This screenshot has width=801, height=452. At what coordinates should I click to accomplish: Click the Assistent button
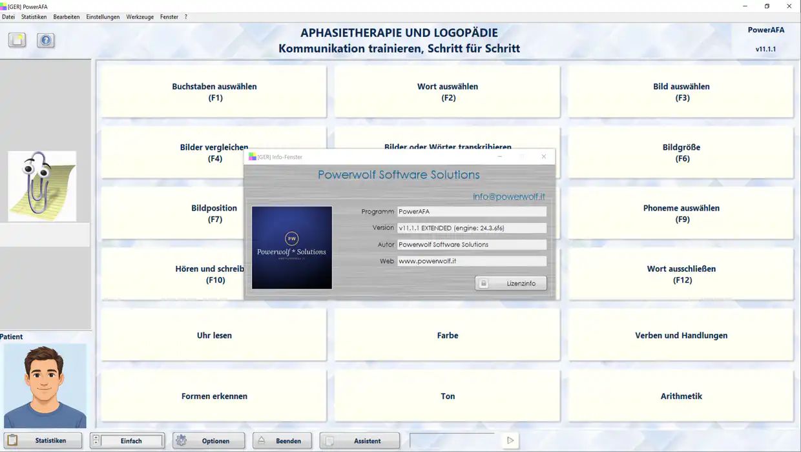[360, 440]
